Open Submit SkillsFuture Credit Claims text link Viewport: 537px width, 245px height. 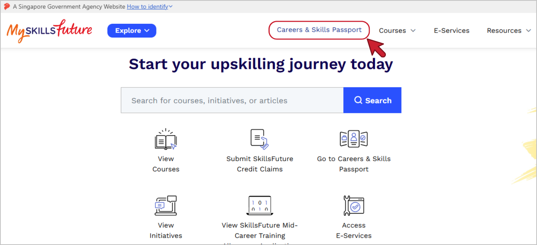[260, 164]
